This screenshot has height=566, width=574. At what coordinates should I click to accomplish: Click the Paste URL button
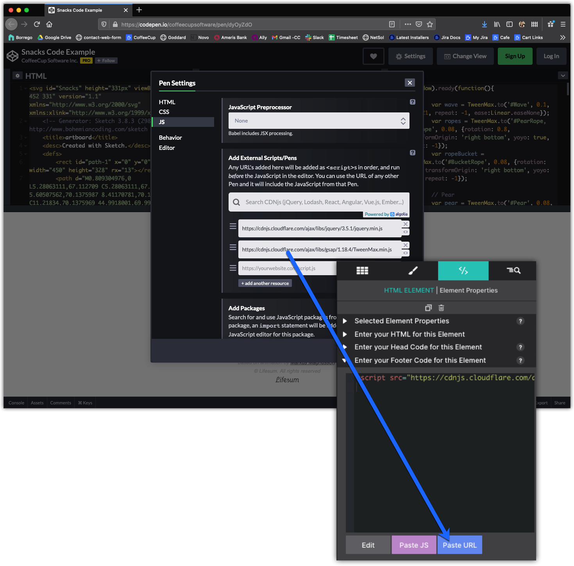pyautogui.click(x=460, y=545)
